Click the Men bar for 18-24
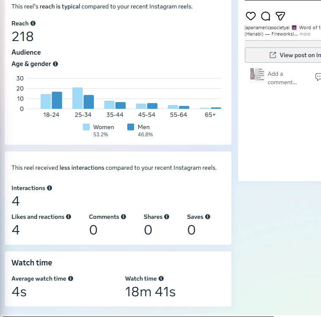 (57, 100)
